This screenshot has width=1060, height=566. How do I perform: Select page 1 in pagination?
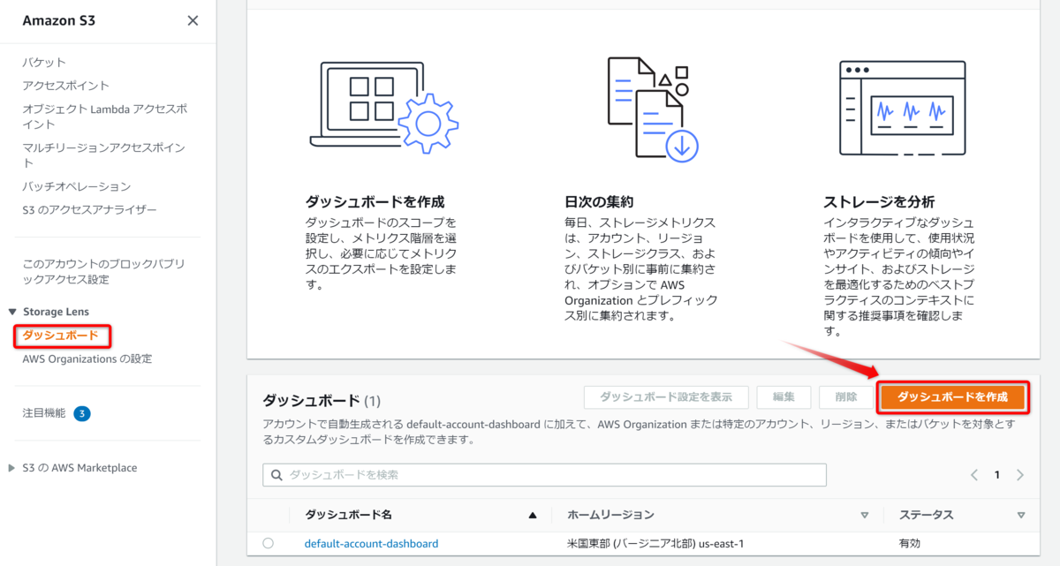(x=997, y=475)
